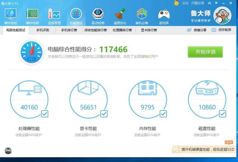Toggle the 磁盘性能 selection checkmark
The height and width of the screenshot is (162, 238).
click(222, 114)
